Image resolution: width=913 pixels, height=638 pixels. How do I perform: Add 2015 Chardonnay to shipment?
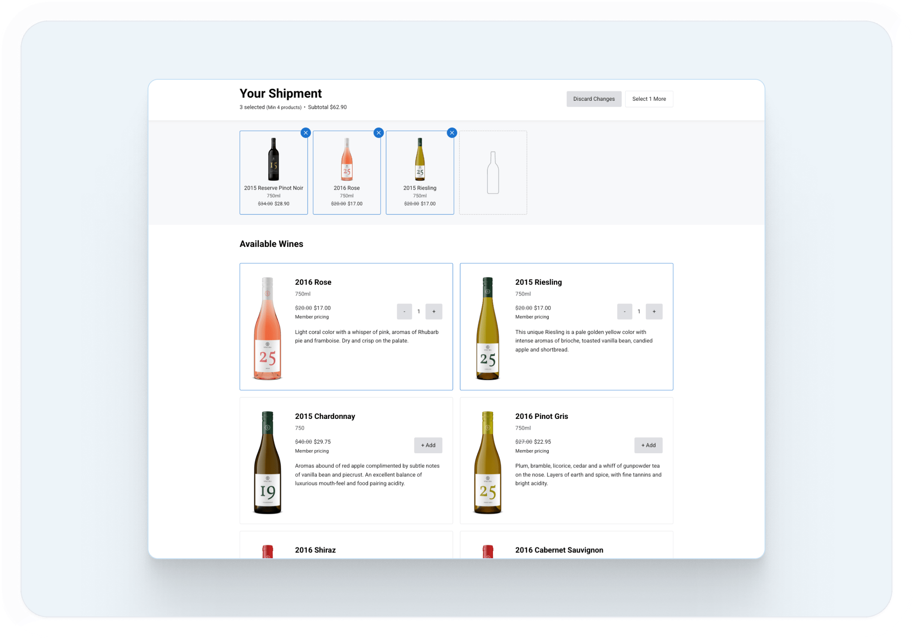(428, 445)
